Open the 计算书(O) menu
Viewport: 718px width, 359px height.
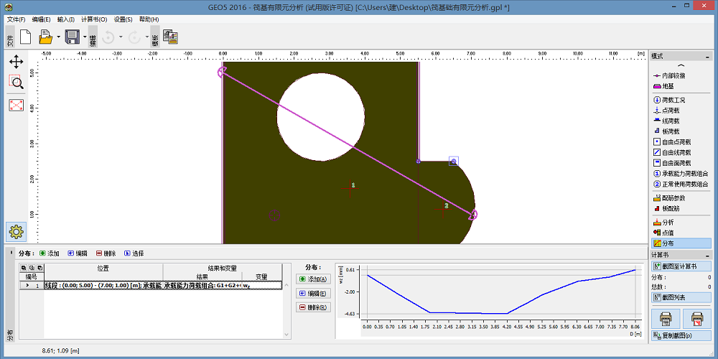click(94, 19)
